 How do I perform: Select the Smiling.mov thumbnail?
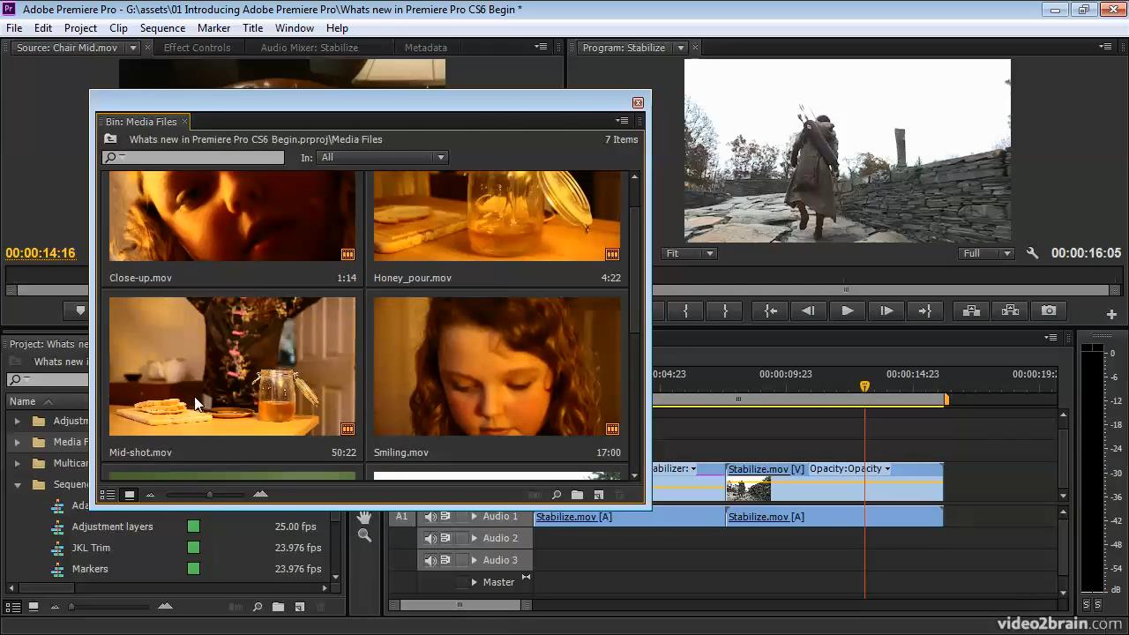(x=497, y=366)
